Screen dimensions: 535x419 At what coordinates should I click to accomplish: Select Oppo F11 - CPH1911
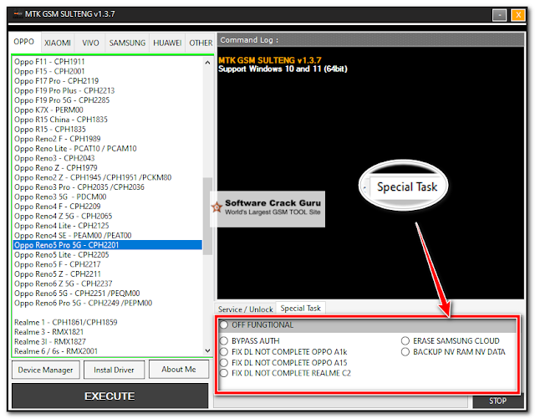tap(108, 61)
